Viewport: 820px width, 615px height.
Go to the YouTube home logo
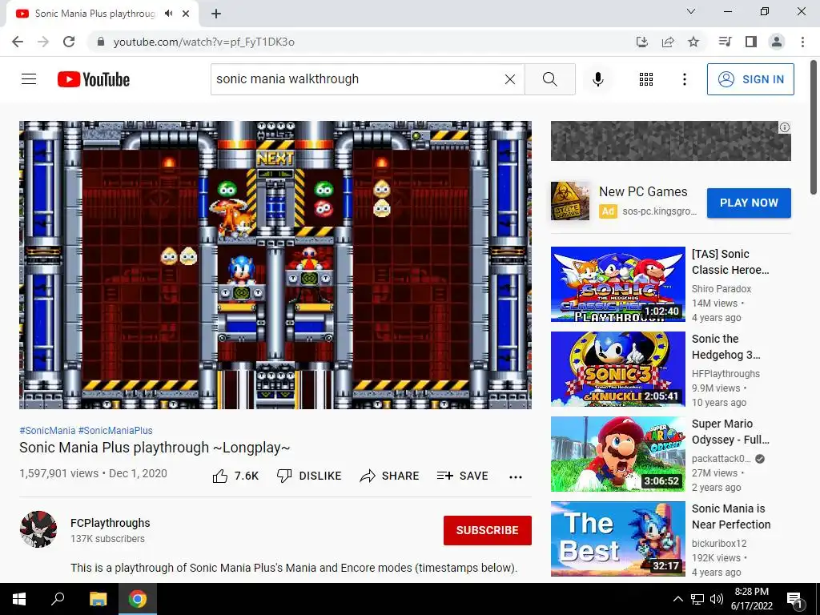coord(94,79)
